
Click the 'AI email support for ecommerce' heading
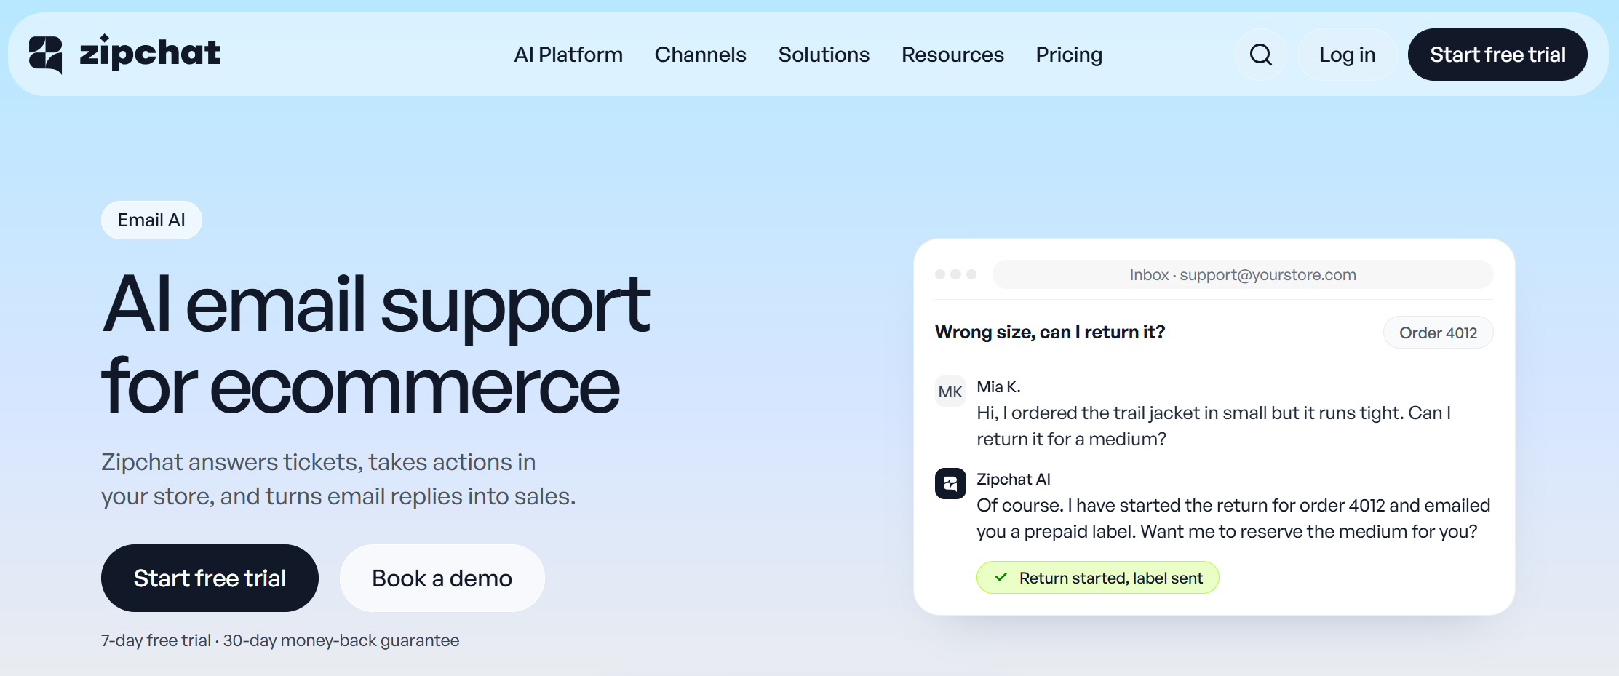375,345
